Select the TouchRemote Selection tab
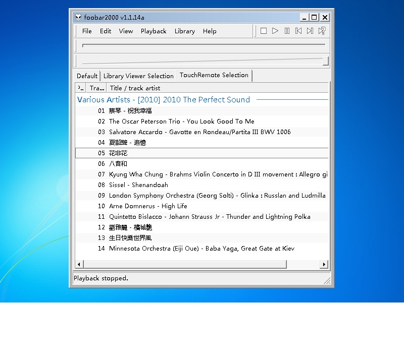This screenshot has height=363, width=404. [x=214, y=75]
